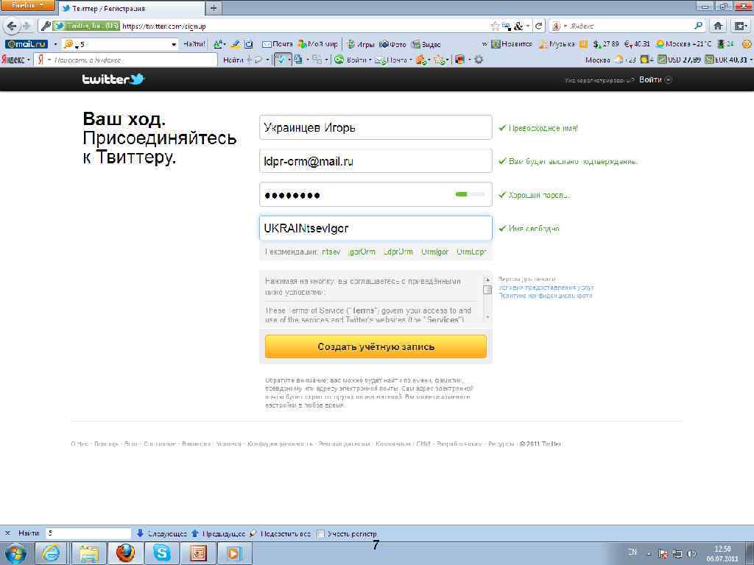Open the Условия предоставления услуг link

546,288
